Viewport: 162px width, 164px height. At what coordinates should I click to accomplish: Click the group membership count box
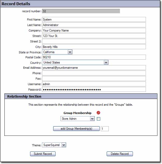pyautogui.click(x=105, y=129)
